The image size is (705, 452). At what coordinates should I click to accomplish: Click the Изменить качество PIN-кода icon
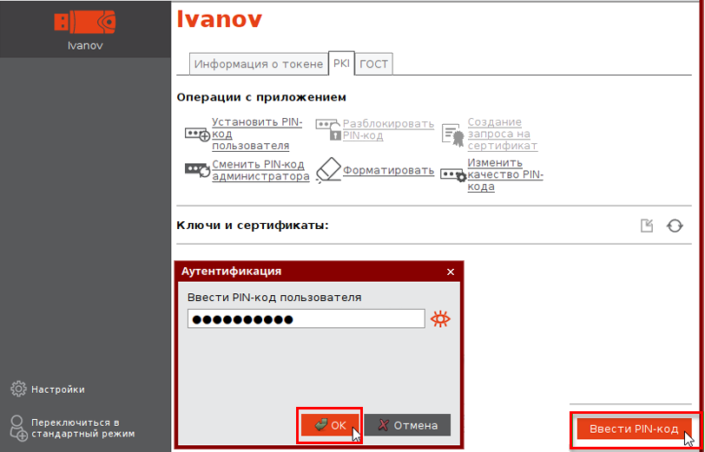click(x=452, y=174)
